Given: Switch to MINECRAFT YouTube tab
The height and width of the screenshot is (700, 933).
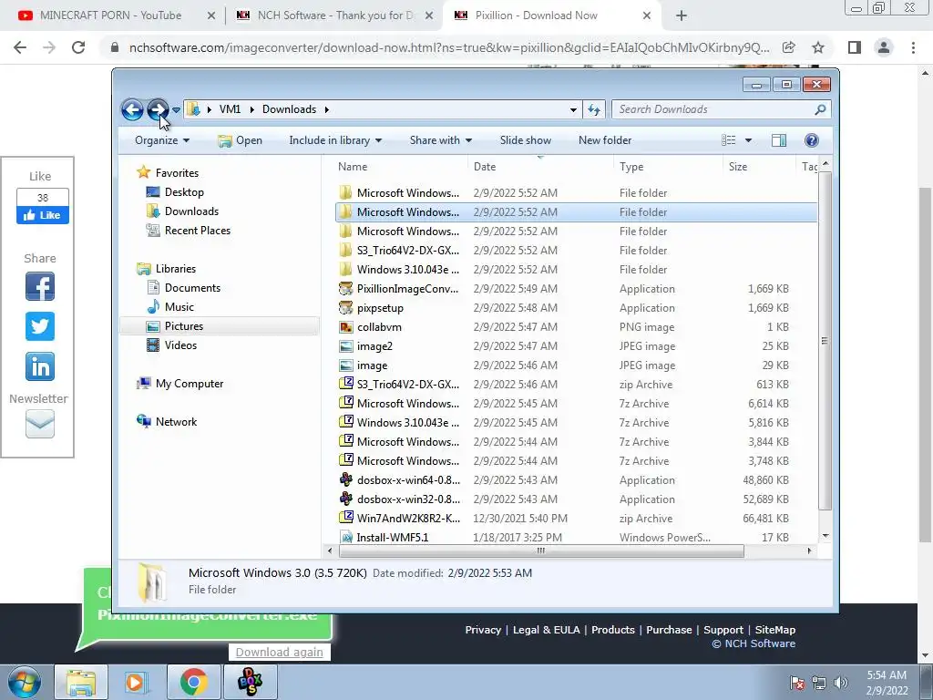Looking at the screenshot, I should pos(110,15).
